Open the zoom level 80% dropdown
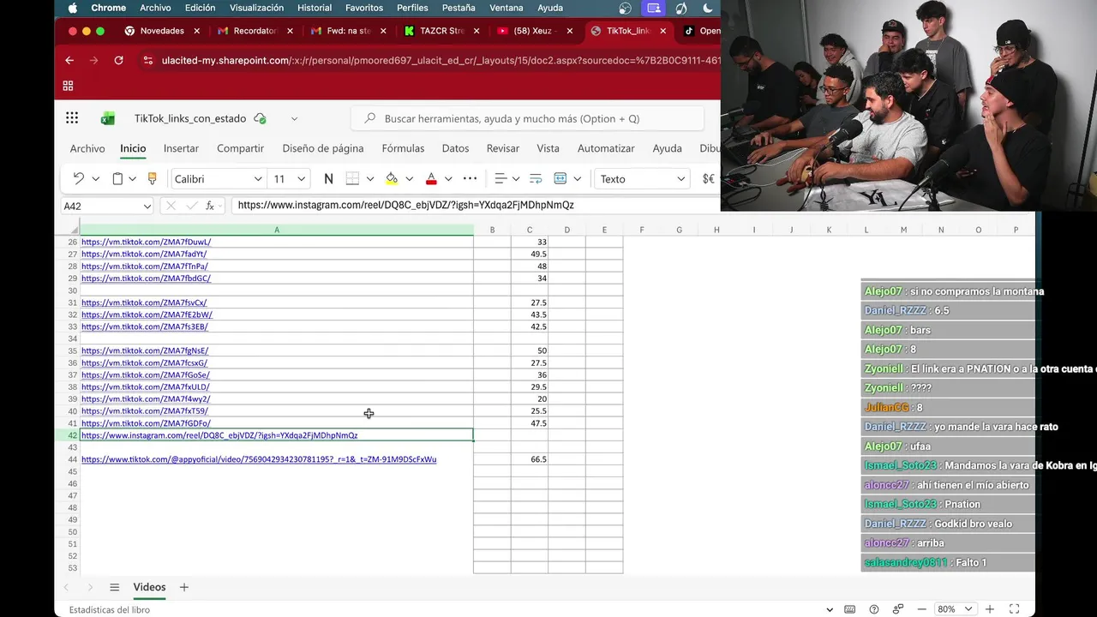The height and width of the screenshot is (617, 1097). click(x=968, y=609)
